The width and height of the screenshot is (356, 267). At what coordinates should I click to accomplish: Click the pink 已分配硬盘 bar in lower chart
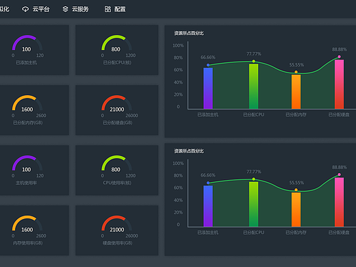click(339, 202)
